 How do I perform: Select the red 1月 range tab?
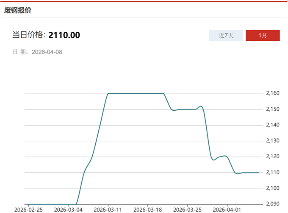(x=263, y=36)
